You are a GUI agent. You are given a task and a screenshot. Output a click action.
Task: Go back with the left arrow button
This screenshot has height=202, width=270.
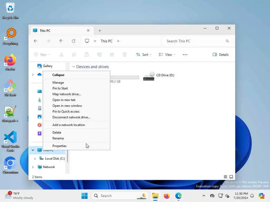pyautogui.click(x=36, y=41)
